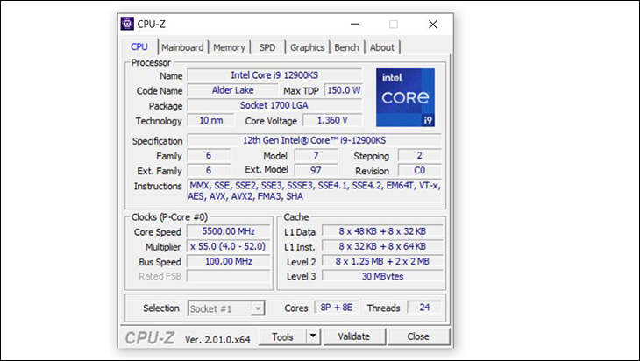This screenshot has width=640, height=361.
Task: Close CPU-Z with the title bar X
Action: (x=433, y=24)
